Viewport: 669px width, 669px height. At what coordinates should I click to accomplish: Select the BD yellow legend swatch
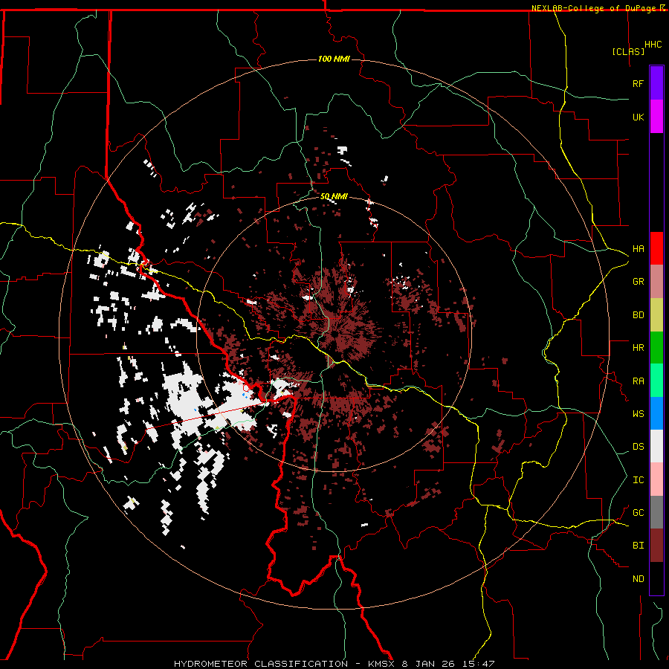click(656, 315)
